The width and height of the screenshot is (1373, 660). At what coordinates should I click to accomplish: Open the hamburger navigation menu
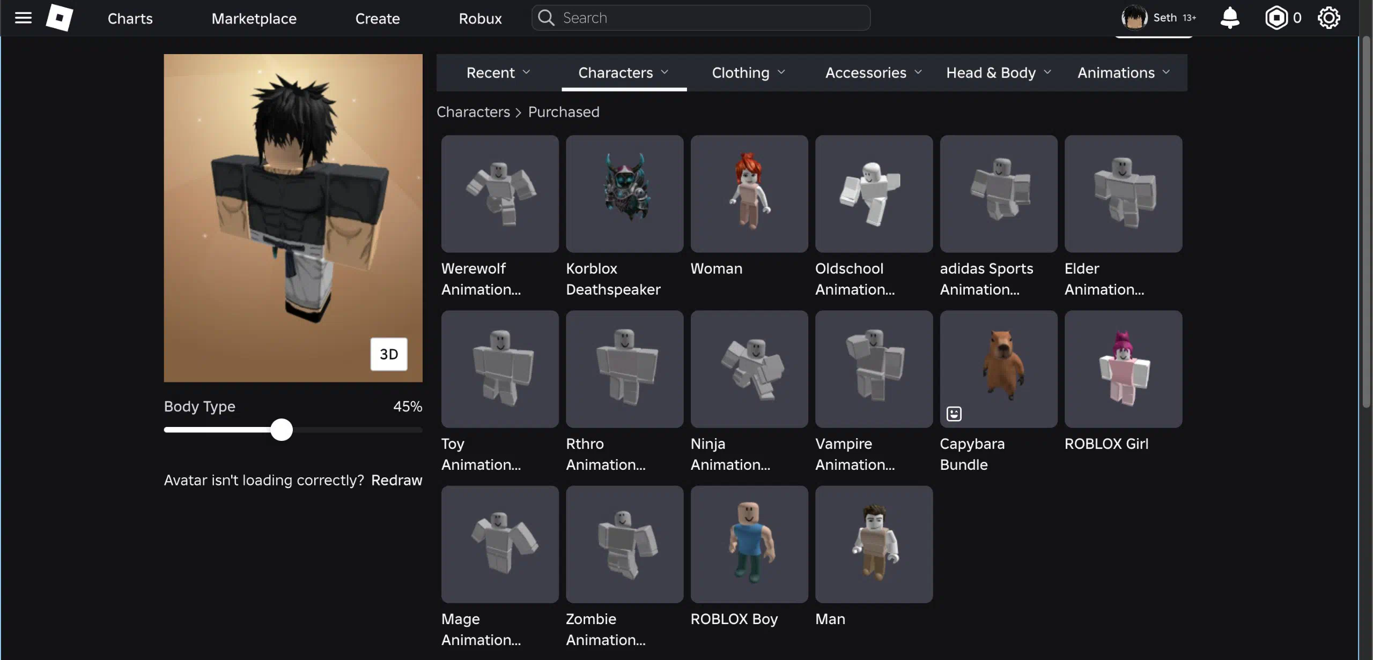coord(23,18)
